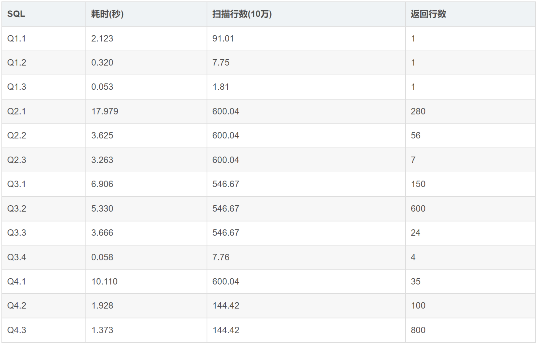Click returned rows value 24

pos(416,233)
